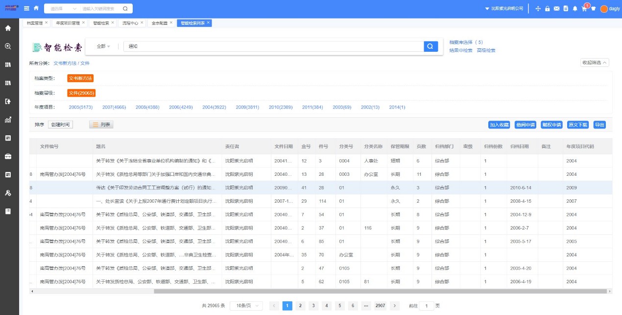Jump ahead with pagination ellipsis
The width and height of the screenshot is (622, 315).
pyautogui.click(x=366, y=306)
